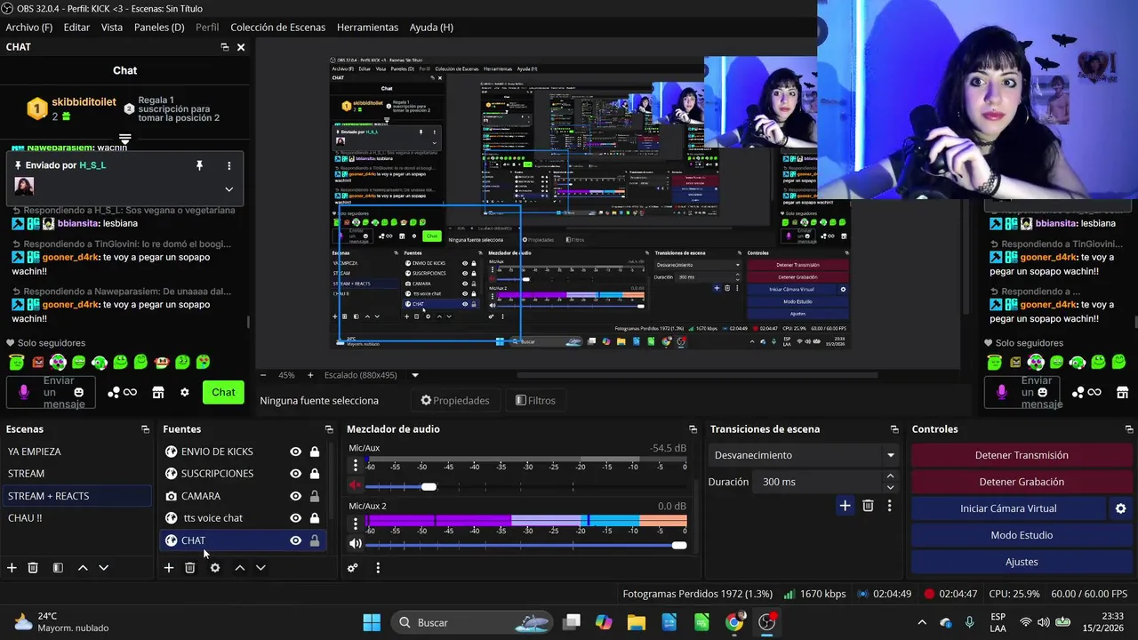This screenshot has width=1138, height=640.
Task: Move source down arrow in Fuentes toolbar
Action: pos(260,568)
